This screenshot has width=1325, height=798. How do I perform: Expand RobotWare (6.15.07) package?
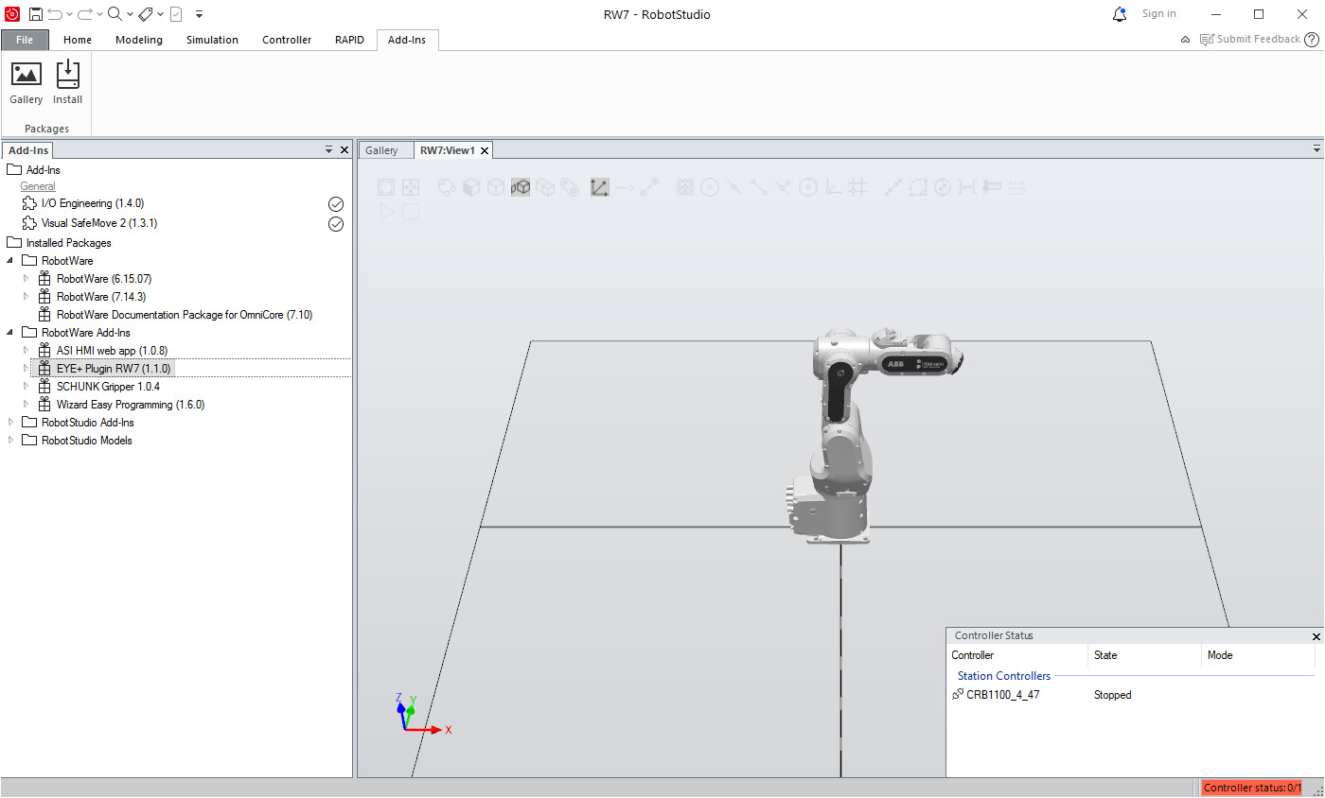click(x=26, y=278)
